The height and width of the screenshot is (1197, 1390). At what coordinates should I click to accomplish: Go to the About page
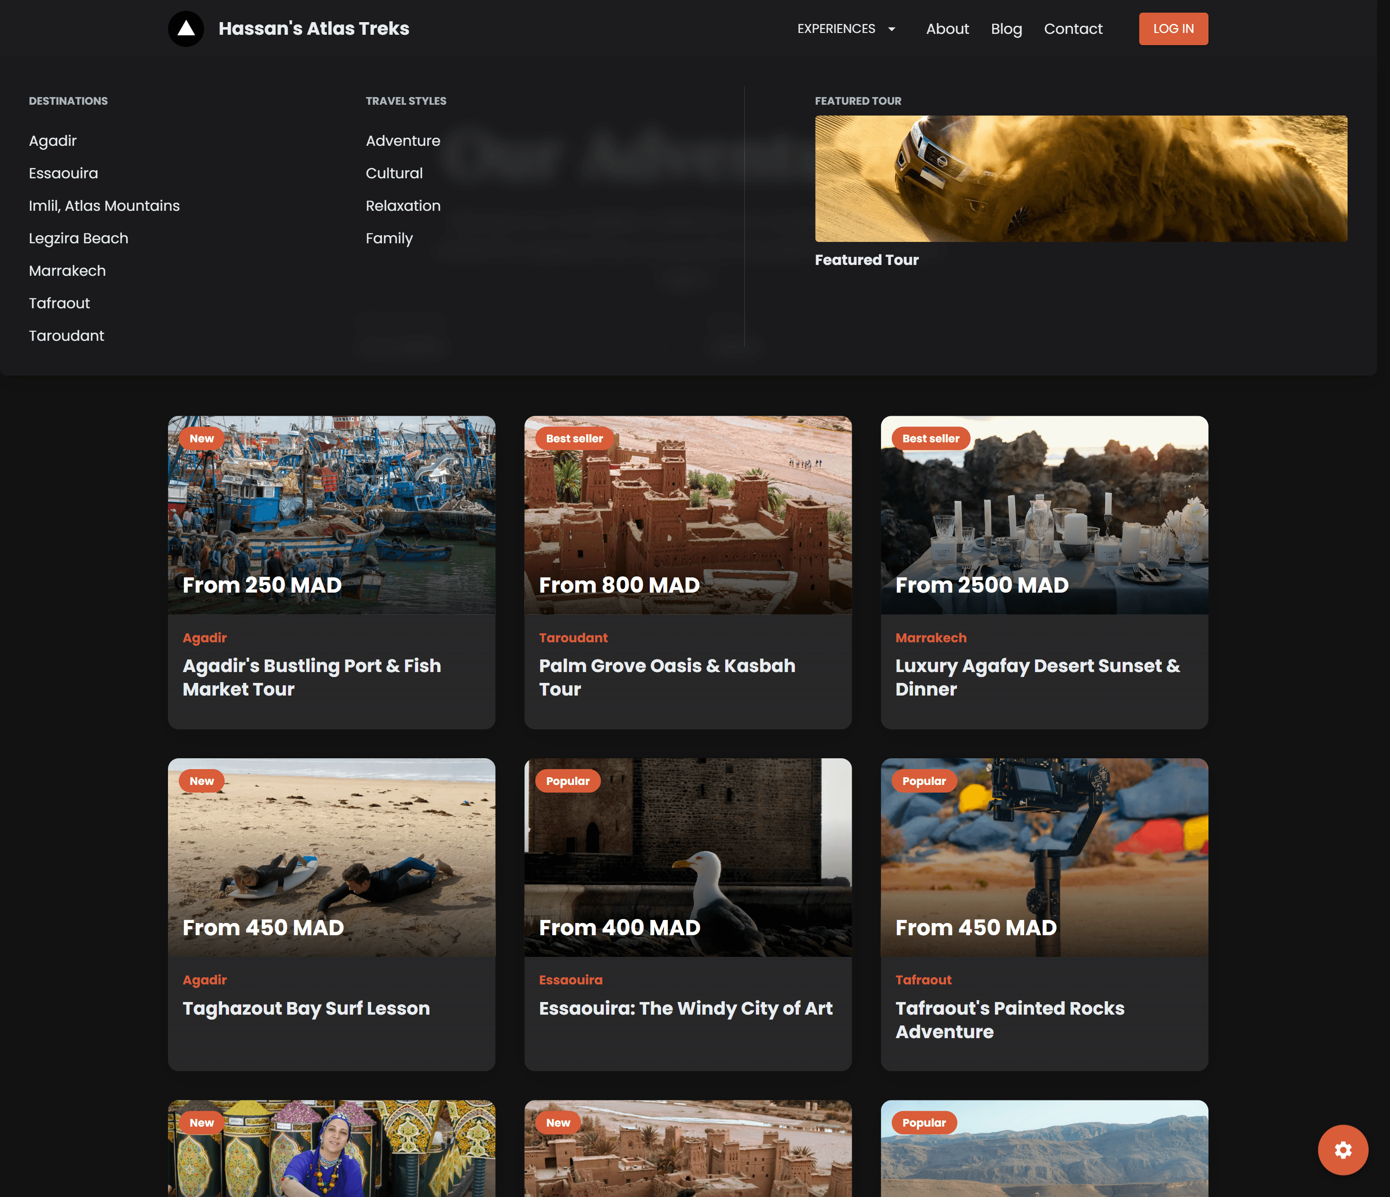coord(947,29)
